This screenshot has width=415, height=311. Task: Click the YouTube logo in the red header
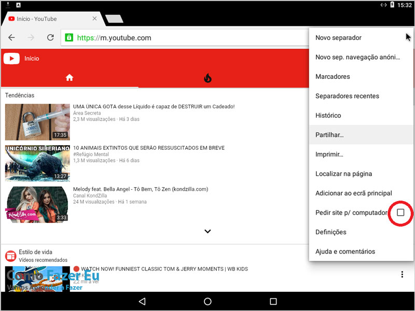pyautogui.click(x=11, y=59)
